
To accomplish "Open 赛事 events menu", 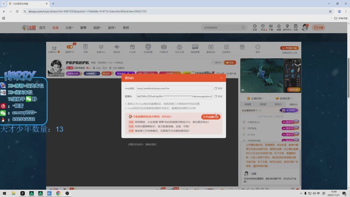I will click(x=83, y=28).
